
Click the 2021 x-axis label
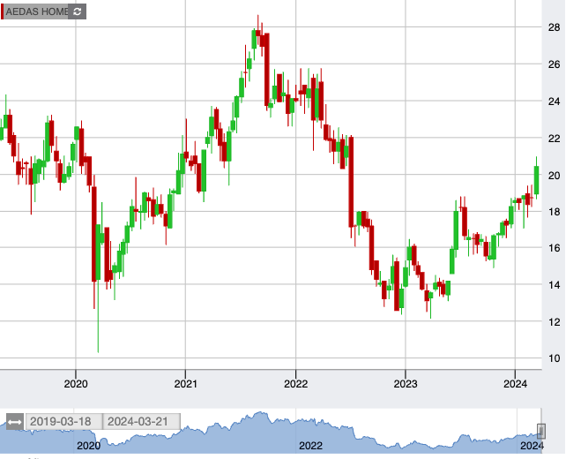[185, 384]
